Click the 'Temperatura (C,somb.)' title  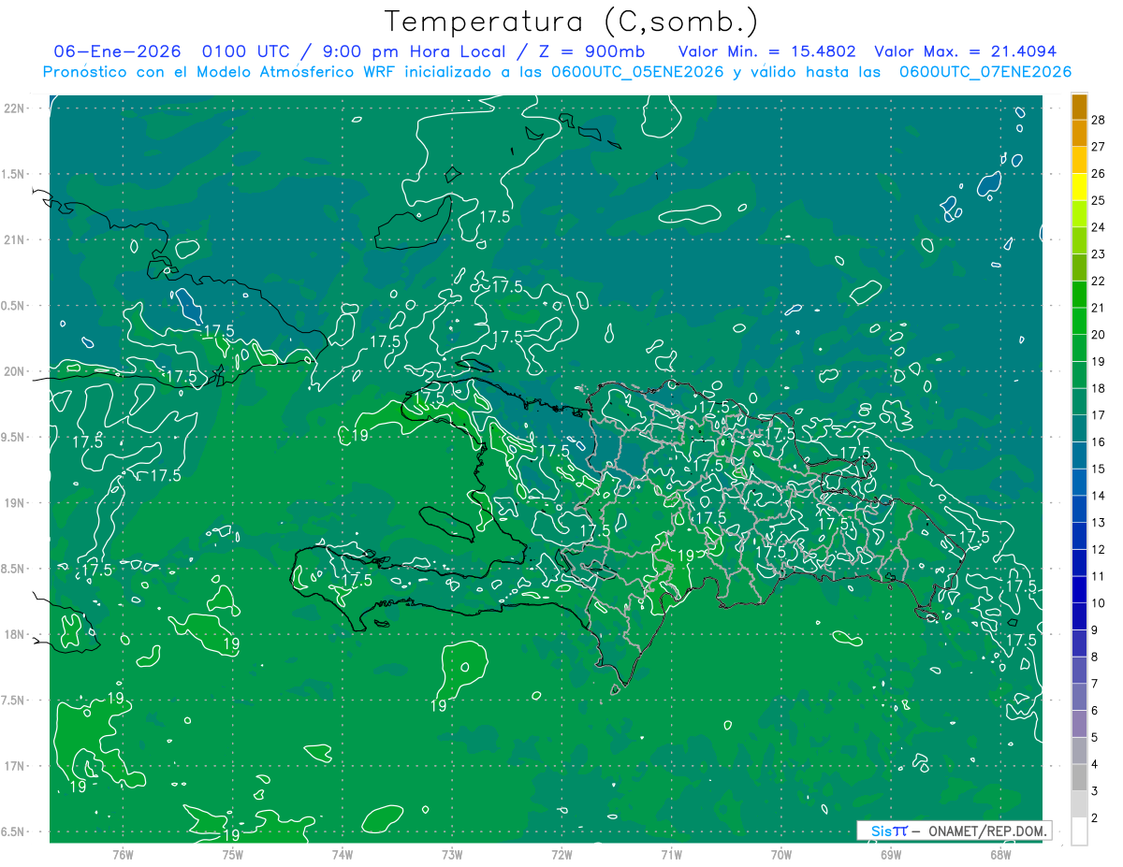click(x=571, y=22)
